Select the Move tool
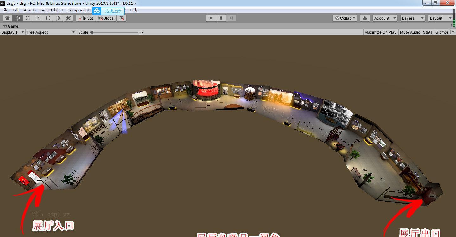The height and width of the screenshot is (237, 456). tap(18, 18)
